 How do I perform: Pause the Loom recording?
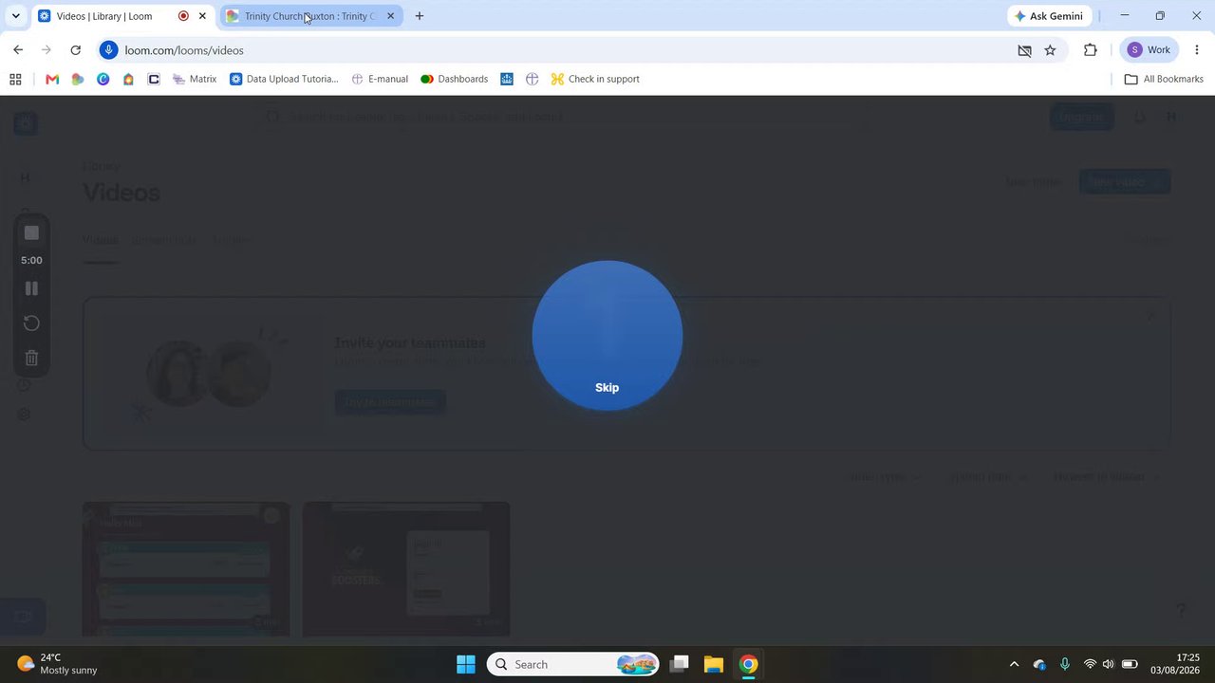pyautogui.click(x=31, y=288)
